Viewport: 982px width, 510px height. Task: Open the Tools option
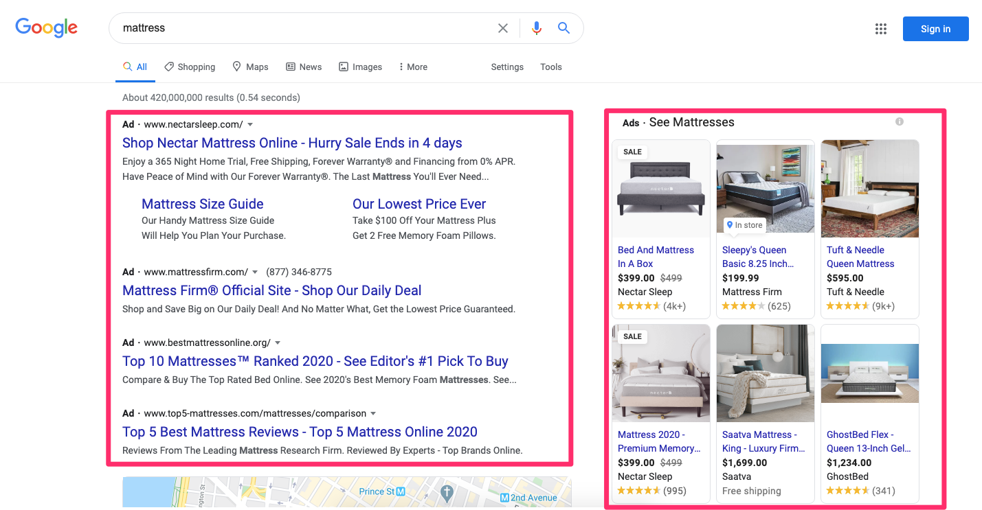(x=551, y=67)
